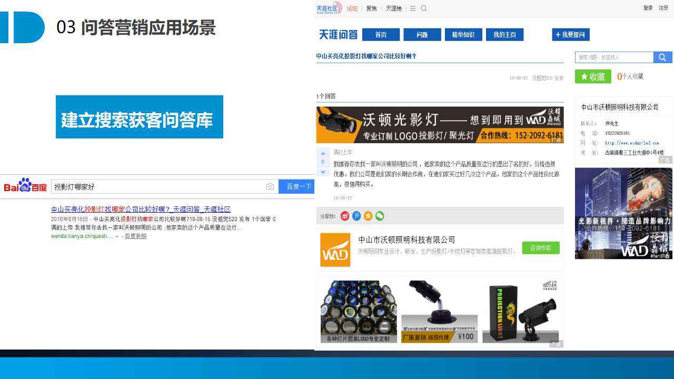Click the company name in the answer card

(407, 240)
